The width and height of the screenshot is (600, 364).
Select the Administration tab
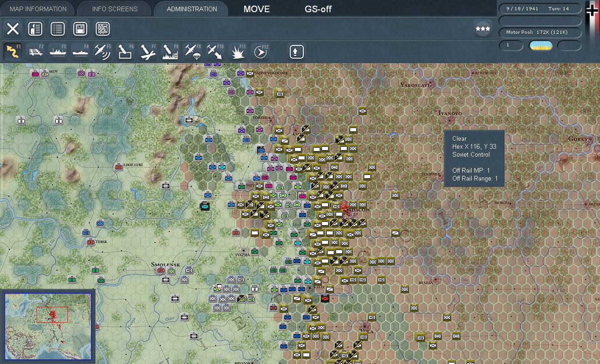point(192,9)
